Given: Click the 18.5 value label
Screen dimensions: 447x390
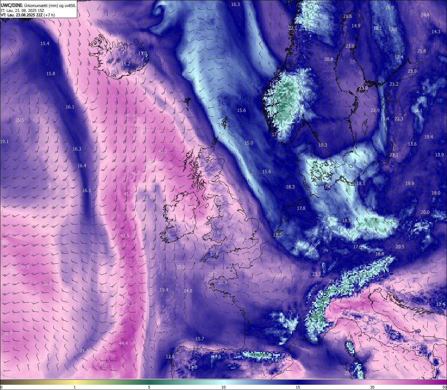Looking at the screenshot, I should pos(361,184).
